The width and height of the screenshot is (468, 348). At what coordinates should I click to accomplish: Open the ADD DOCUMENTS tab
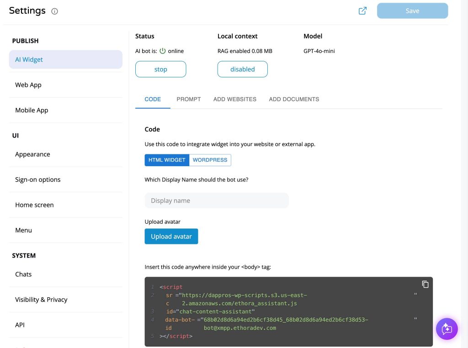pyautogui.click(x=294, y=99)
